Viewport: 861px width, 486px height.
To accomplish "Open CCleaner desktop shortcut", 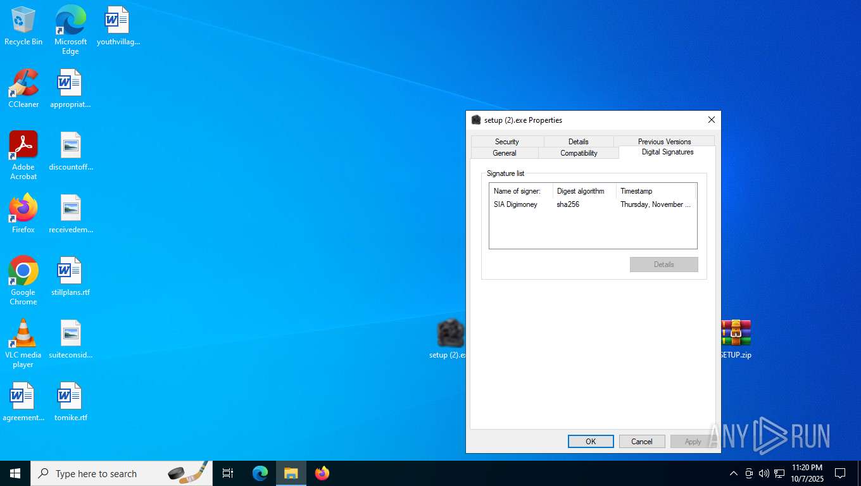I will 23,88.
